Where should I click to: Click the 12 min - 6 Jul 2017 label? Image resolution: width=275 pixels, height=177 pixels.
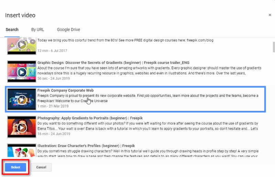[52, 51]
